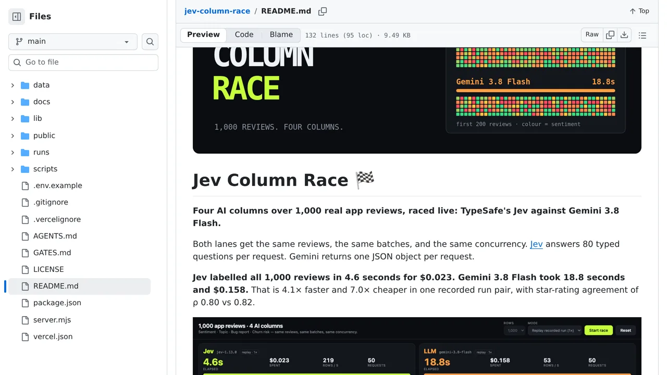Expand the runs folder chevron
The width and height of the screenshot is (667, 375).
pos(13,152)
